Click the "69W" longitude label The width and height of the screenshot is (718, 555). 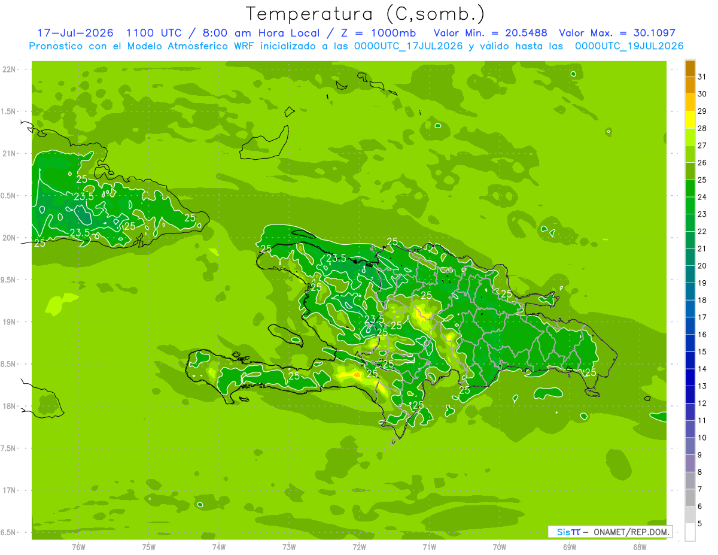pos(570,547)
